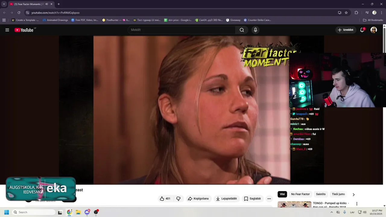Open the apps grid in bookmarks bar
Viewport: 386px width, 217px height.
point(4,20)
